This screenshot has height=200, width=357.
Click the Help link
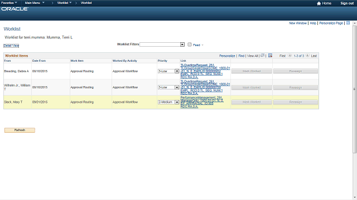313,23
